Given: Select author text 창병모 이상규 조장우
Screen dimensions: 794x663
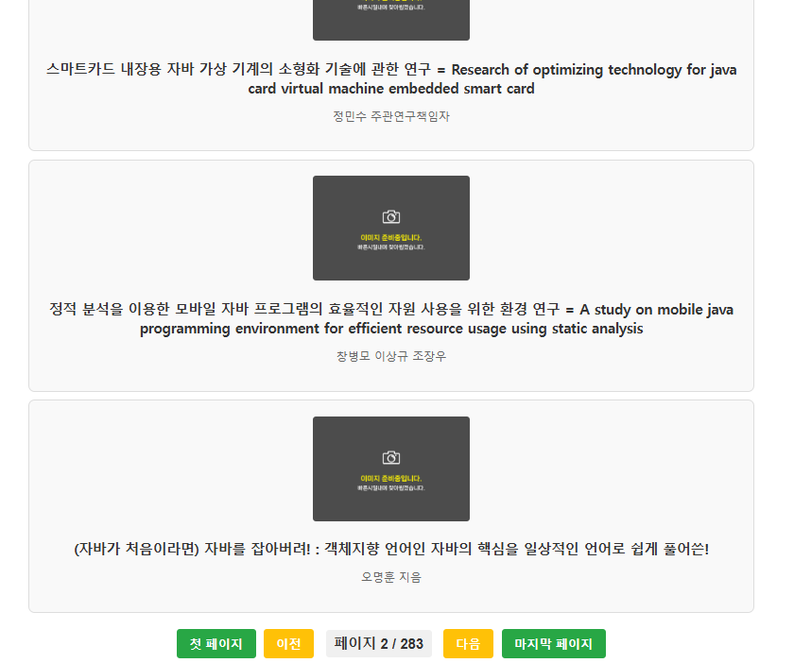Looking at the screenshot, I should 391,356.
